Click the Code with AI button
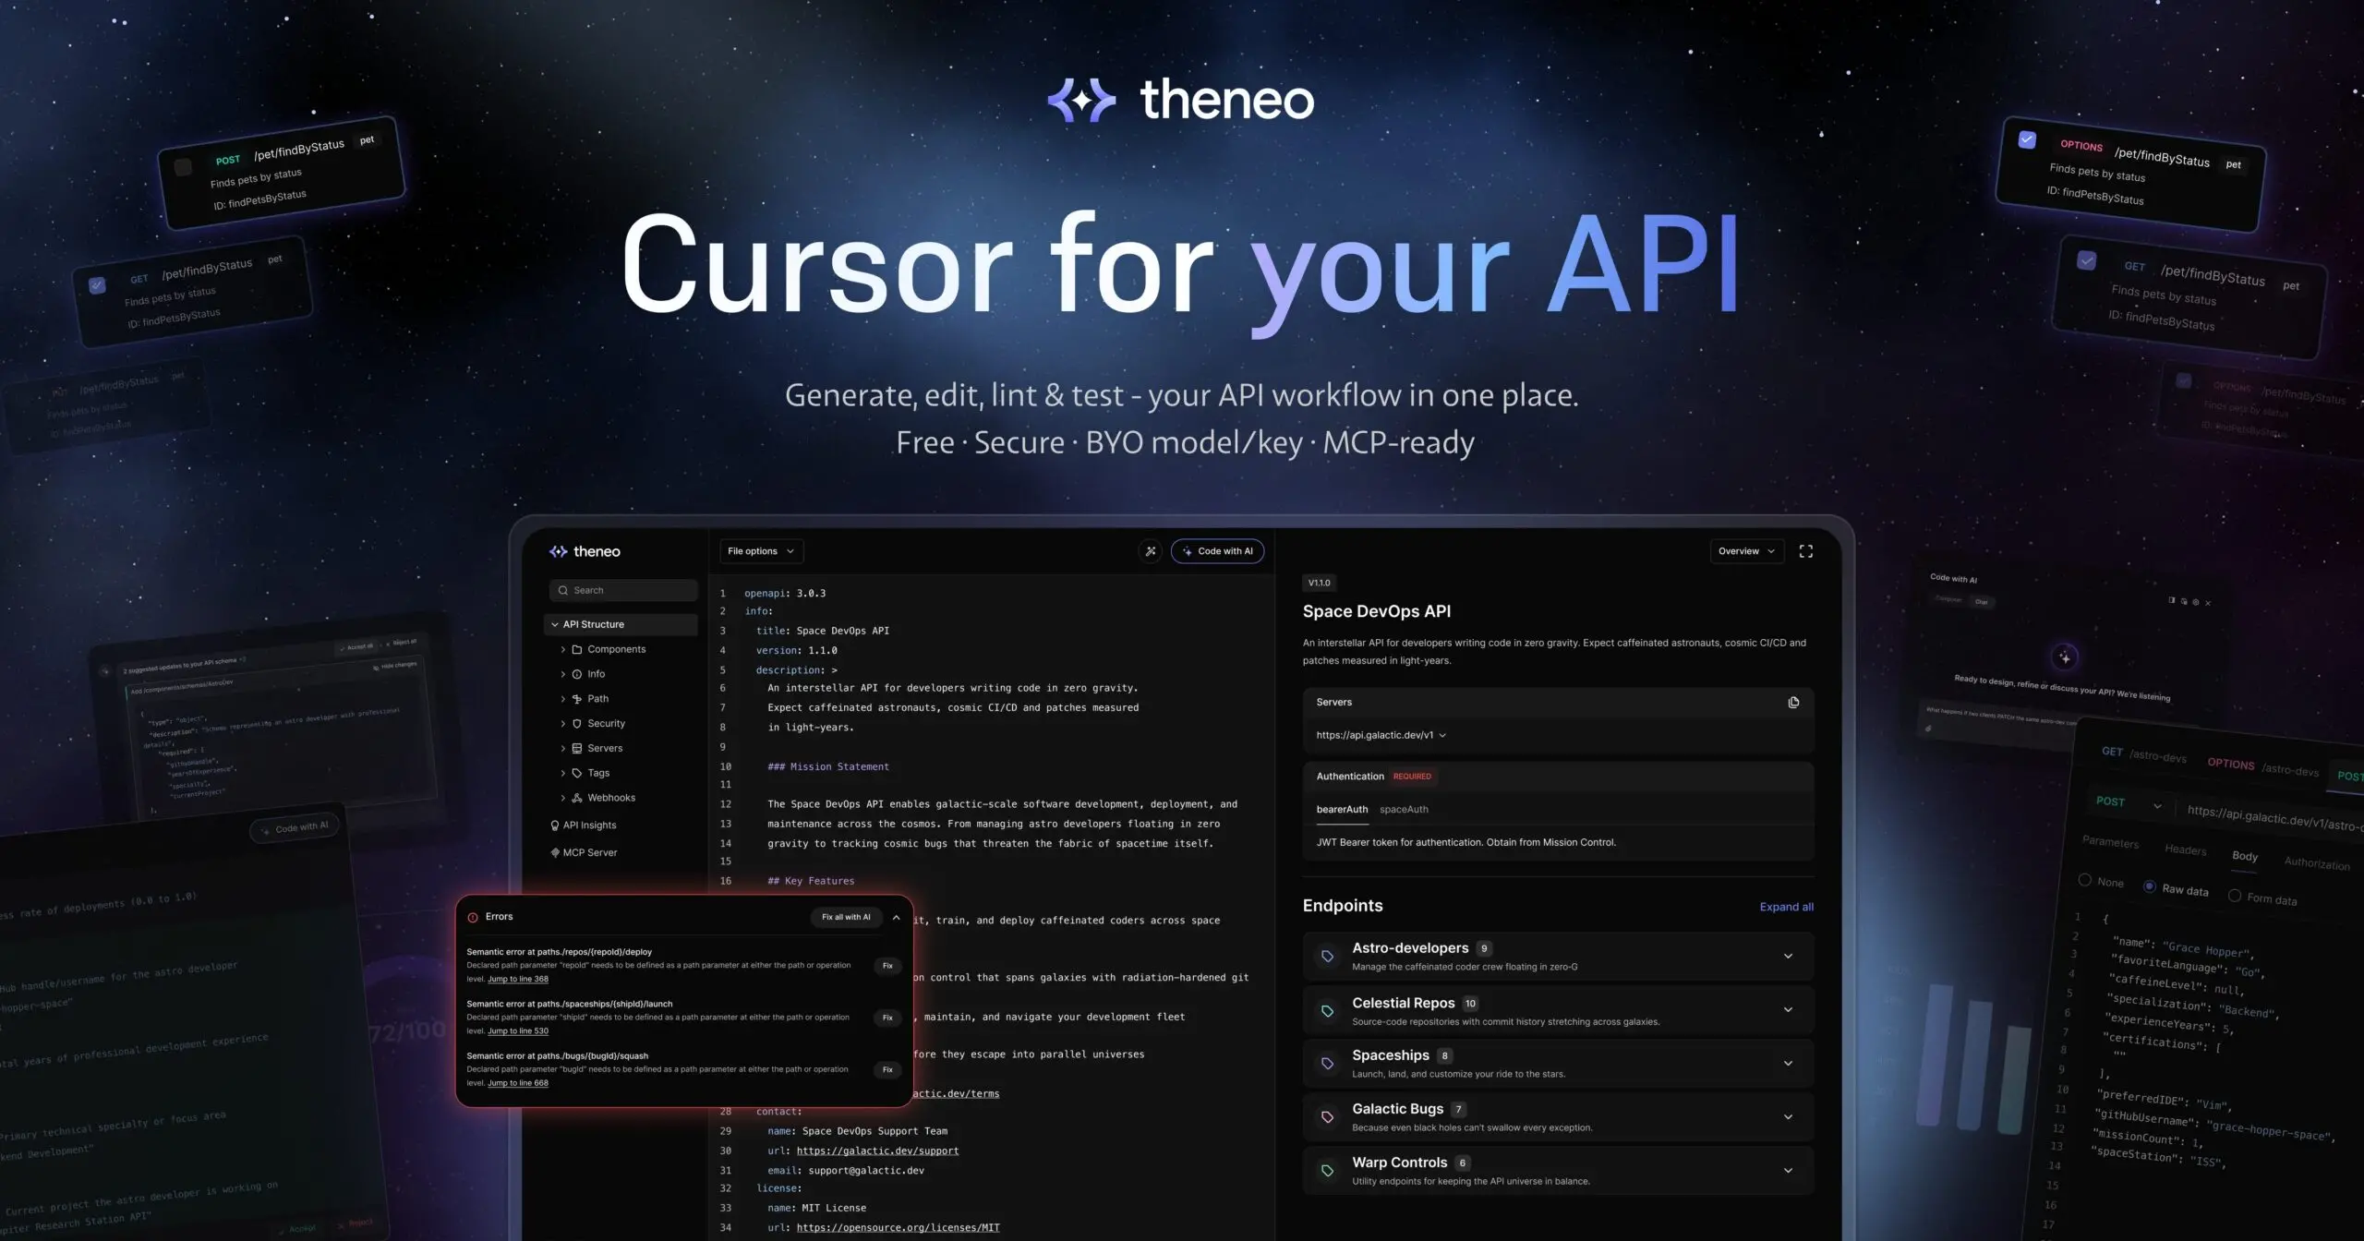Image resolution: width=2364 pixels, height=1241 pixels. 1217,551
